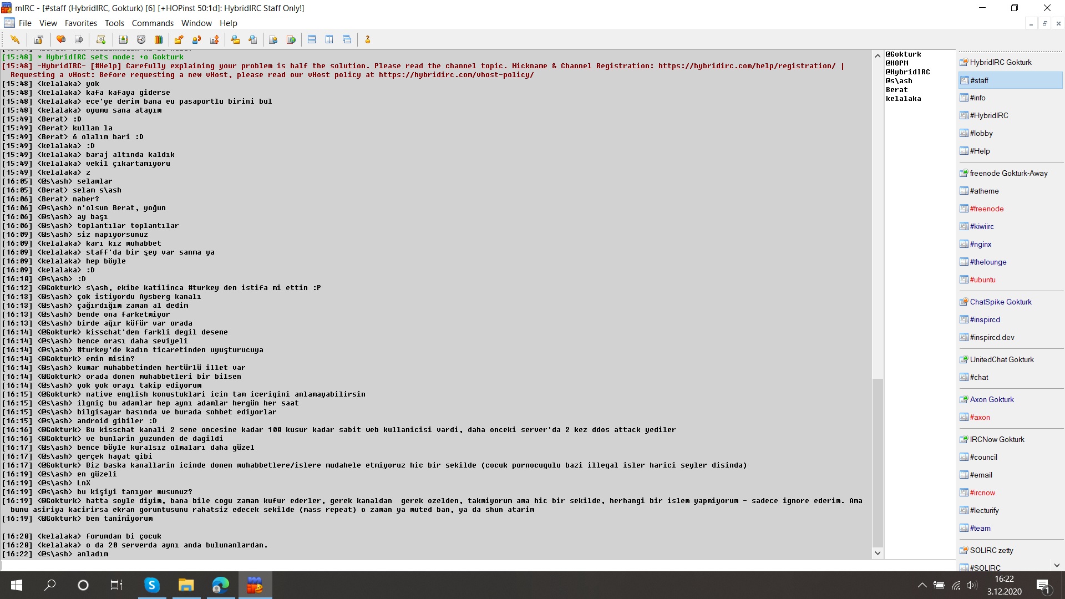Open the View menu
The width and height of the screenshot is (1065, 599).
tap(48, 23)
